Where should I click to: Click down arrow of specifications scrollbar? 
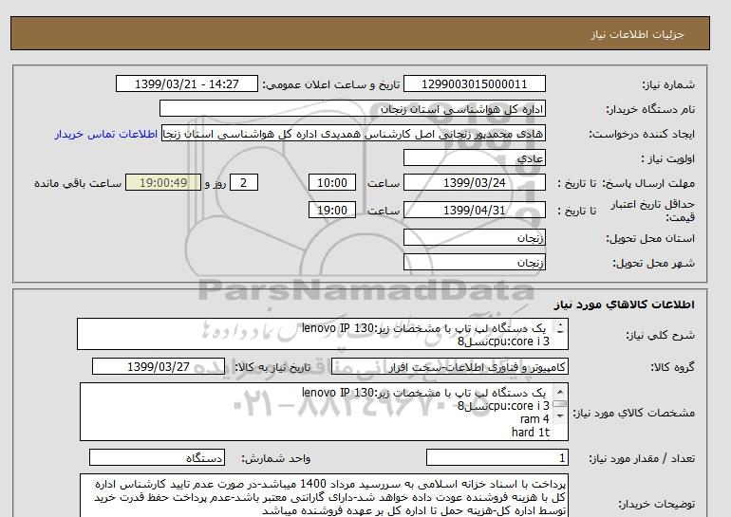click(560, 415)
